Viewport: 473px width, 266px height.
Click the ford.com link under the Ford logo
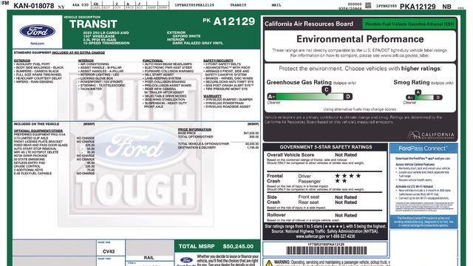coord(38,44)
